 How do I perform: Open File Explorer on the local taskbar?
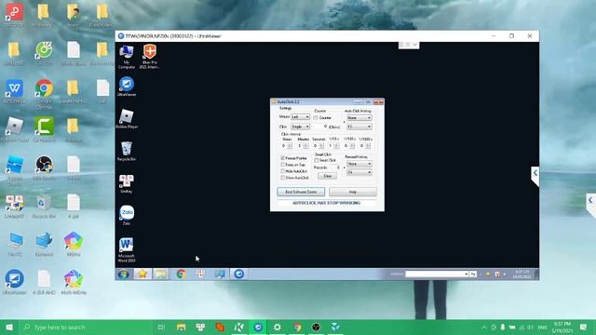tap(181, 327)
